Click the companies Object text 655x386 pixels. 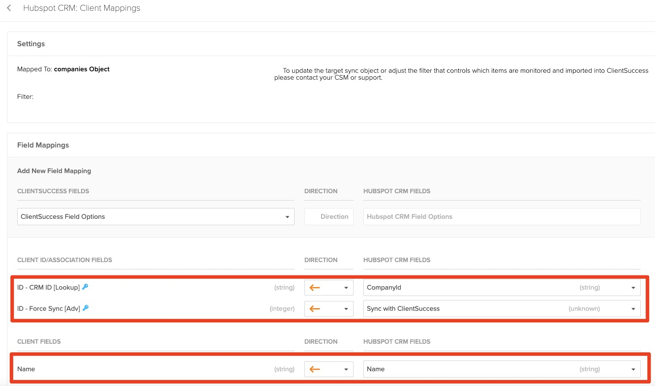[x=82, y=69]
